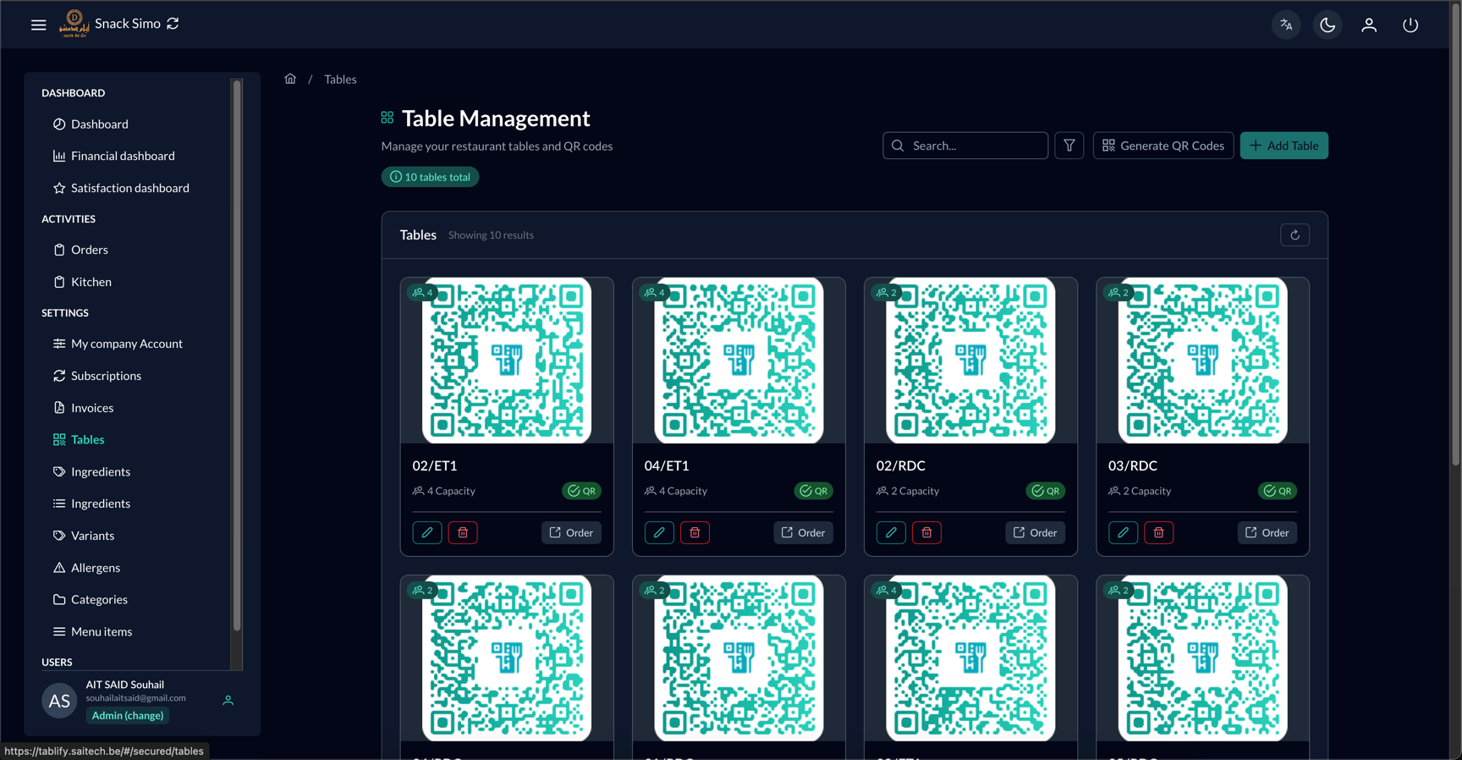Click QR status badge on 02/RDC

click(1045, 491)
